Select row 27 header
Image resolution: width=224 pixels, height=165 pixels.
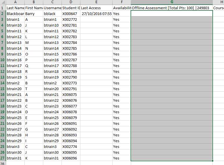(3, 158)
